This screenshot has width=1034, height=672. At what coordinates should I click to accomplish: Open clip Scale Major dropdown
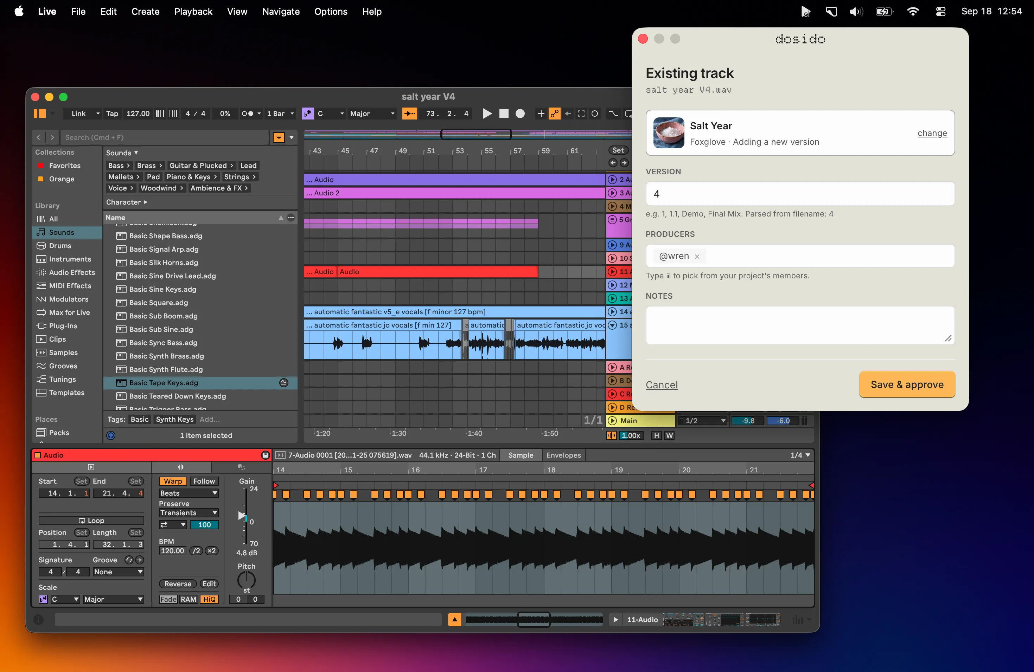click(x=113, y=600)
